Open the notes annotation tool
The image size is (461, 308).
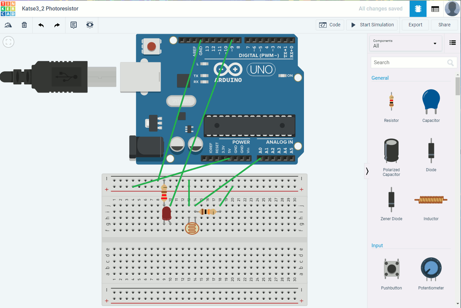[x=74, y=25]
